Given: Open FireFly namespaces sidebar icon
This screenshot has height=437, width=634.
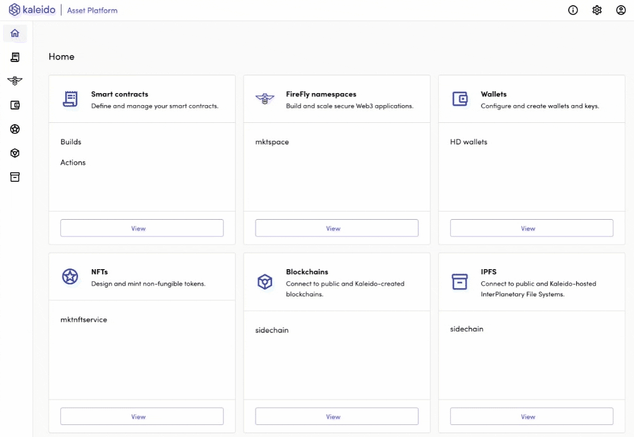Looking at the screenshot, I should [15, 81].
